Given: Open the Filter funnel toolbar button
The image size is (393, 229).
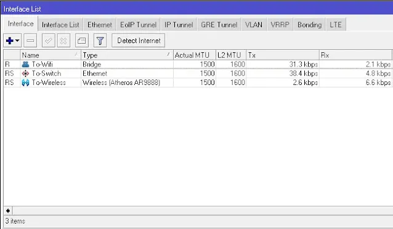Looking at the screenshot, I should 100,41.
